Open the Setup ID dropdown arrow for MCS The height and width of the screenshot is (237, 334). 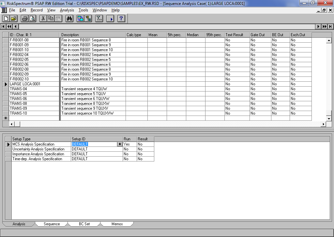(120, 144)
